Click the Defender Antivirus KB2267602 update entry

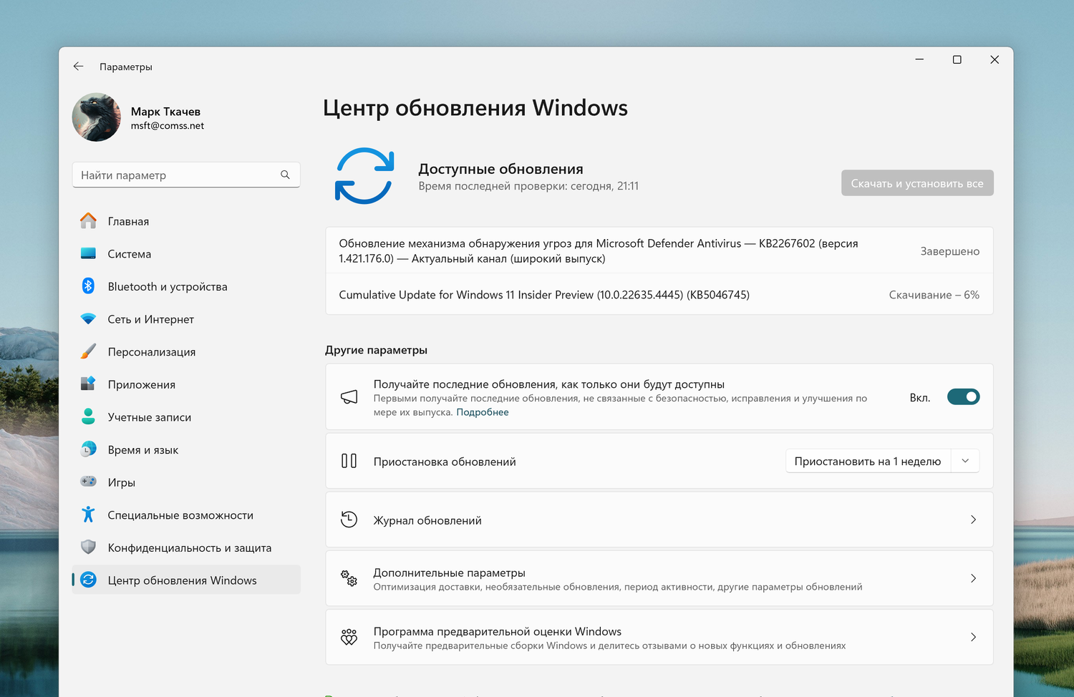[659, 250]
